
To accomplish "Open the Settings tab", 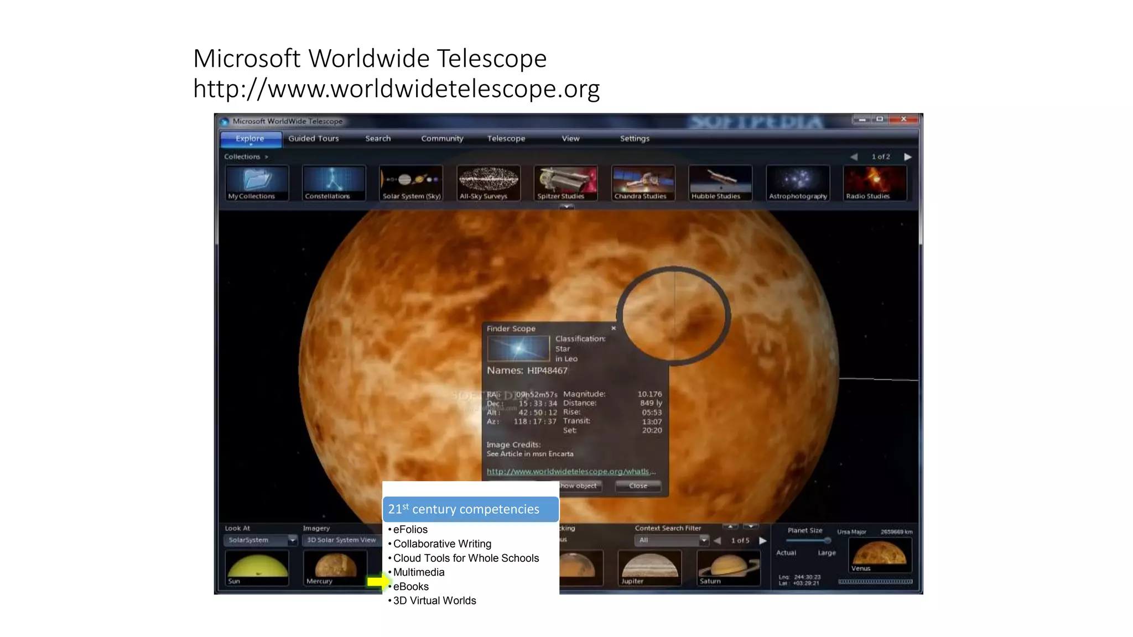I will (635, 139).
